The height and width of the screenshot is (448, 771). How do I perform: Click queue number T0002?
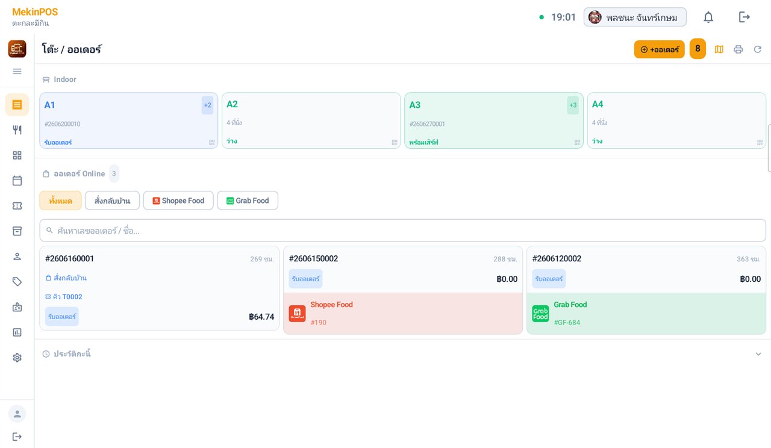click(x=72, y=297)
